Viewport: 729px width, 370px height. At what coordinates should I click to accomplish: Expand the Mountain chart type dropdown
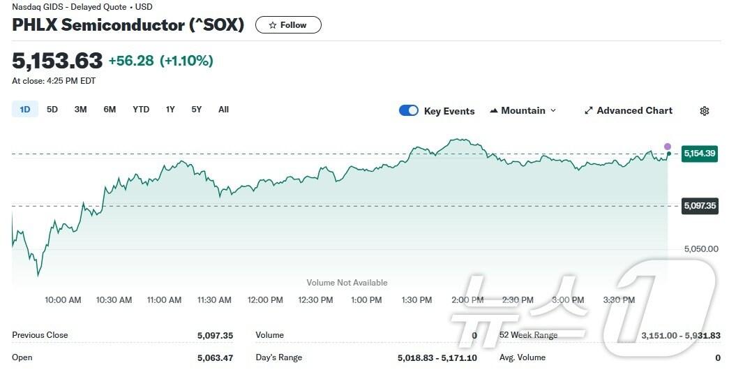tap(553, 111)
